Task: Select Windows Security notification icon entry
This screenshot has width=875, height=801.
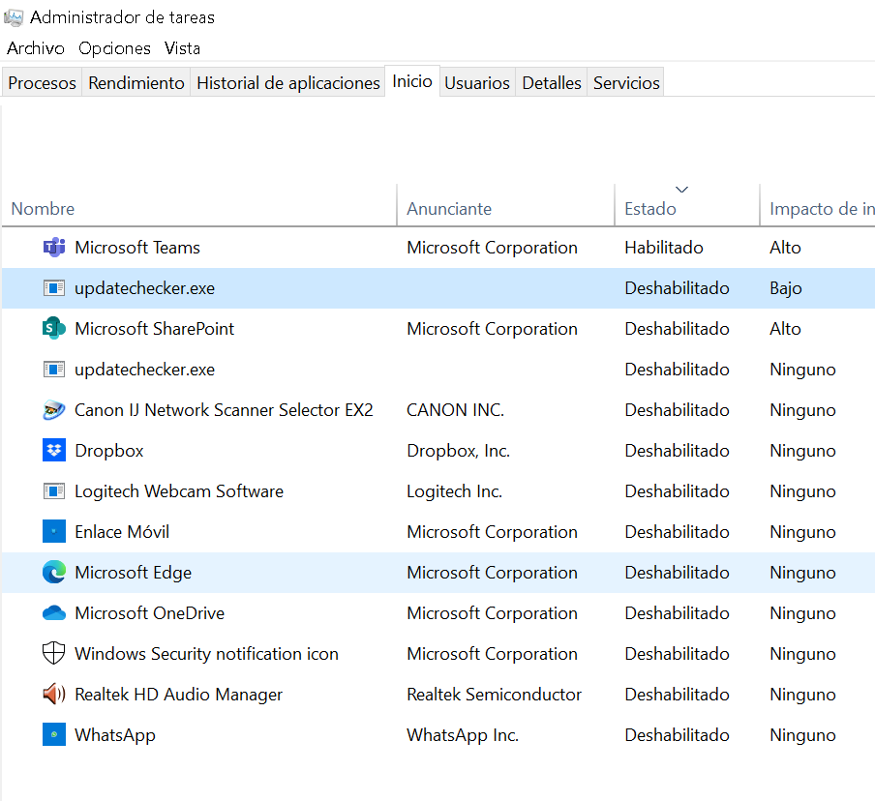Action: [206, 653]
